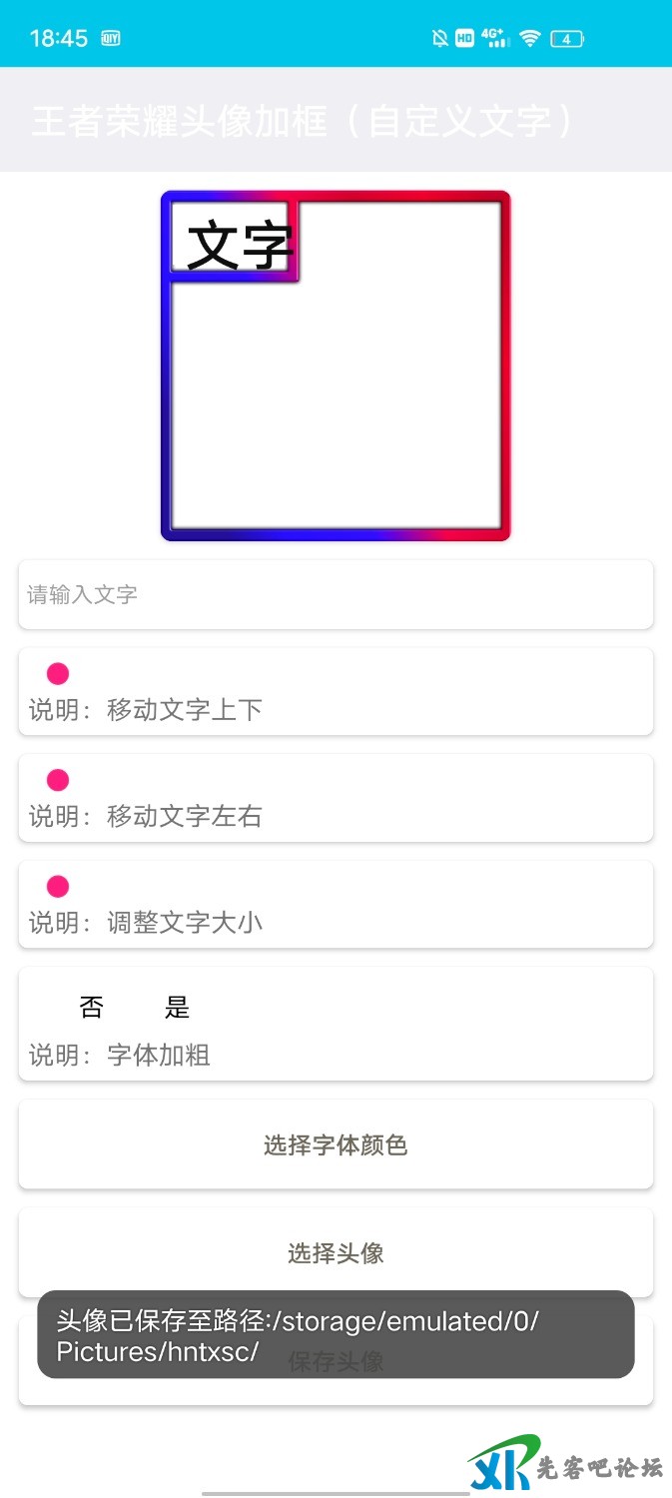Dismiss the saved-path toast message

[x=336, y=1336]
